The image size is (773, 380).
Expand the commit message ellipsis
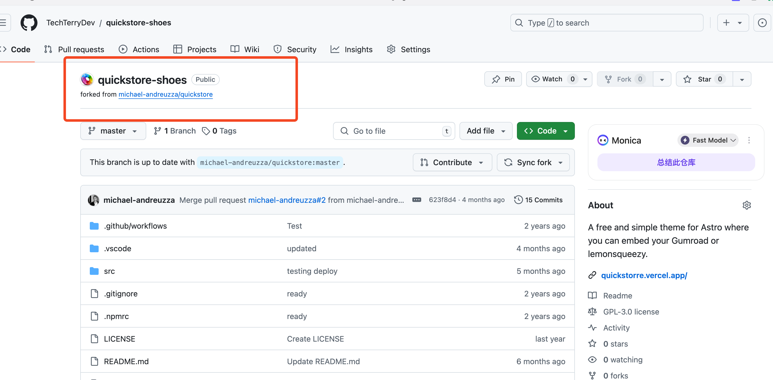417,200
